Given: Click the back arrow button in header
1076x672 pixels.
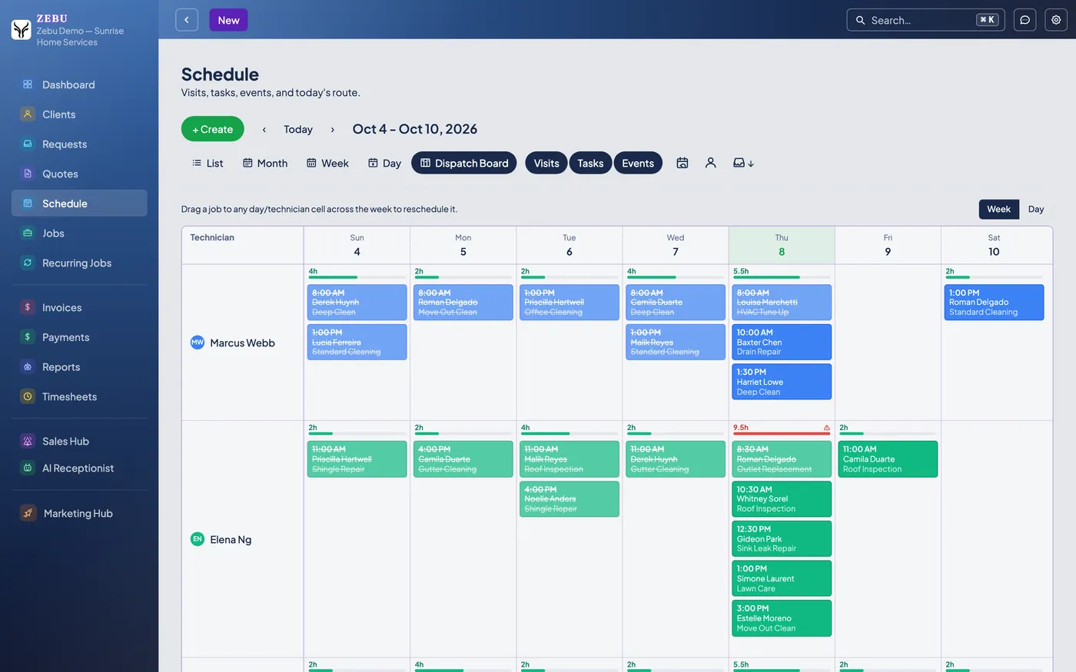Looking at the screenshot, I should (187, 20).
